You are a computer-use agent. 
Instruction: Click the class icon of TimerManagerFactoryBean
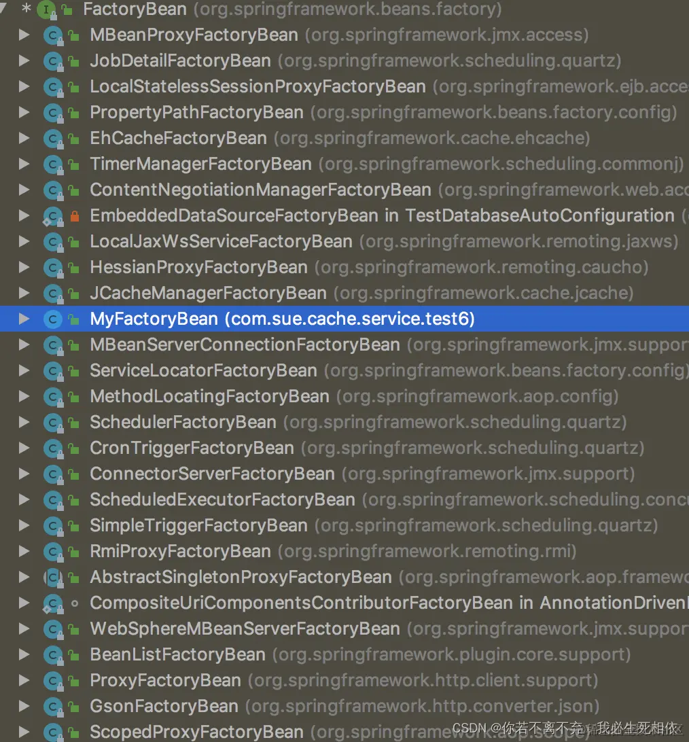pos(53,164)
